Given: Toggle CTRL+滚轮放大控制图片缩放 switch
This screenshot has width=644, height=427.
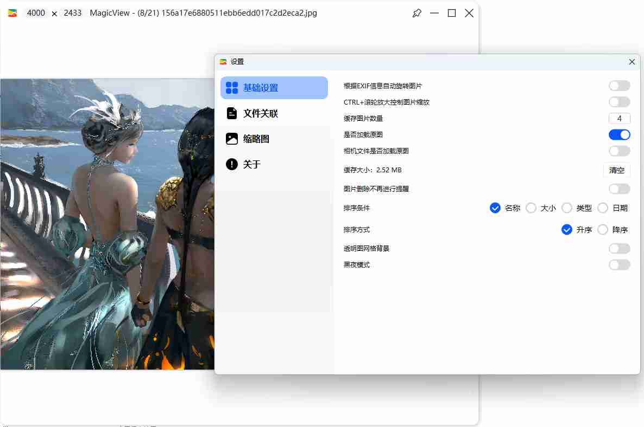Looking at the screenshot, I should pyautogui.click(x=619, y=102).
